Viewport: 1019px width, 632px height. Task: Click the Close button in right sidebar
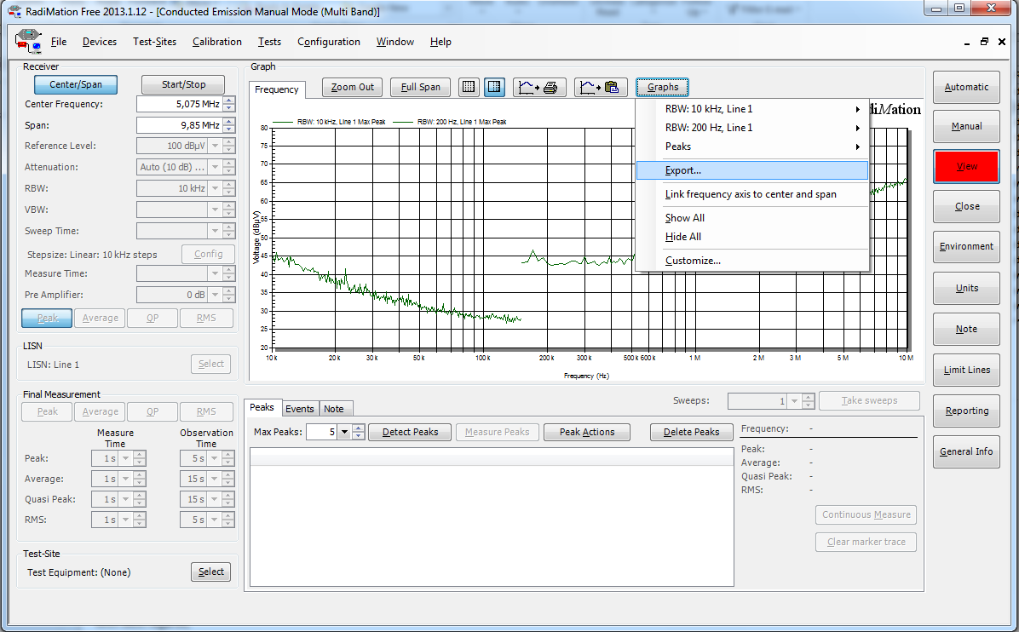[x=966, y=207]
